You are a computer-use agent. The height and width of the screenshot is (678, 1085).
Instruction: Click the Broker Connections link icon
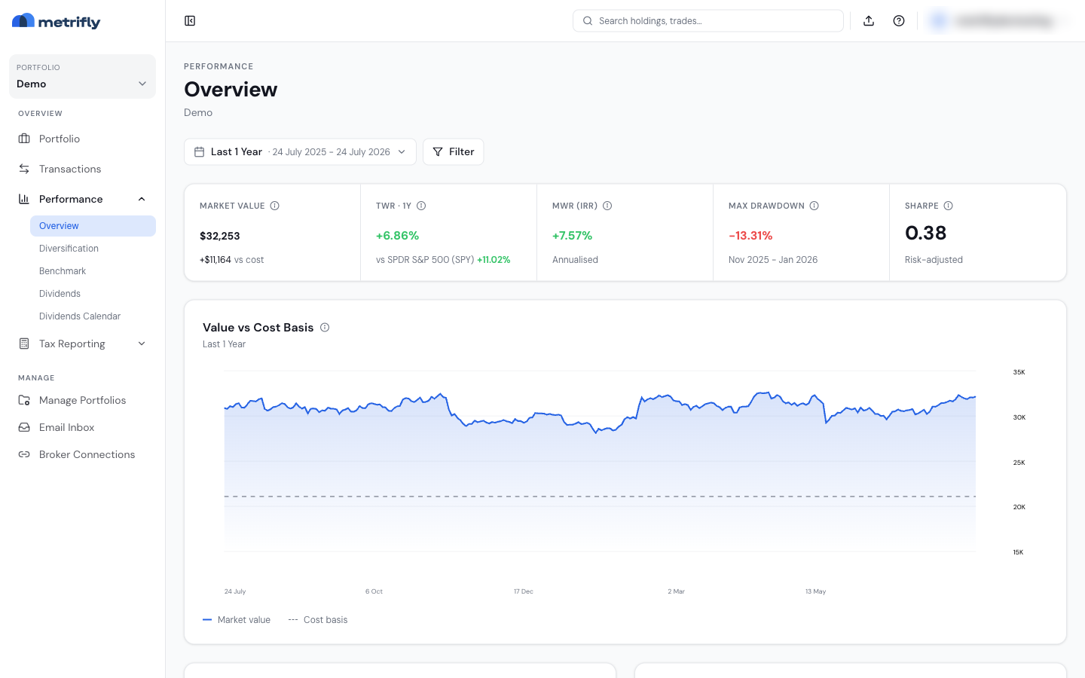pos(24,454)
